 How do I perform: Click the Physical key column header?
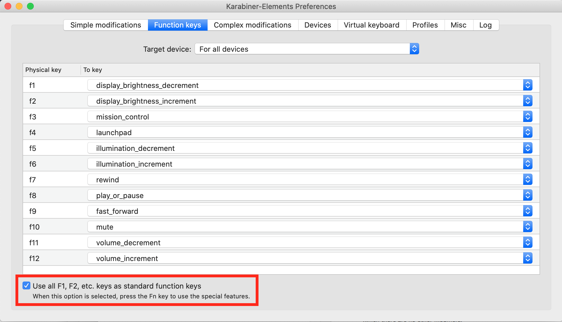coord(52,70)
